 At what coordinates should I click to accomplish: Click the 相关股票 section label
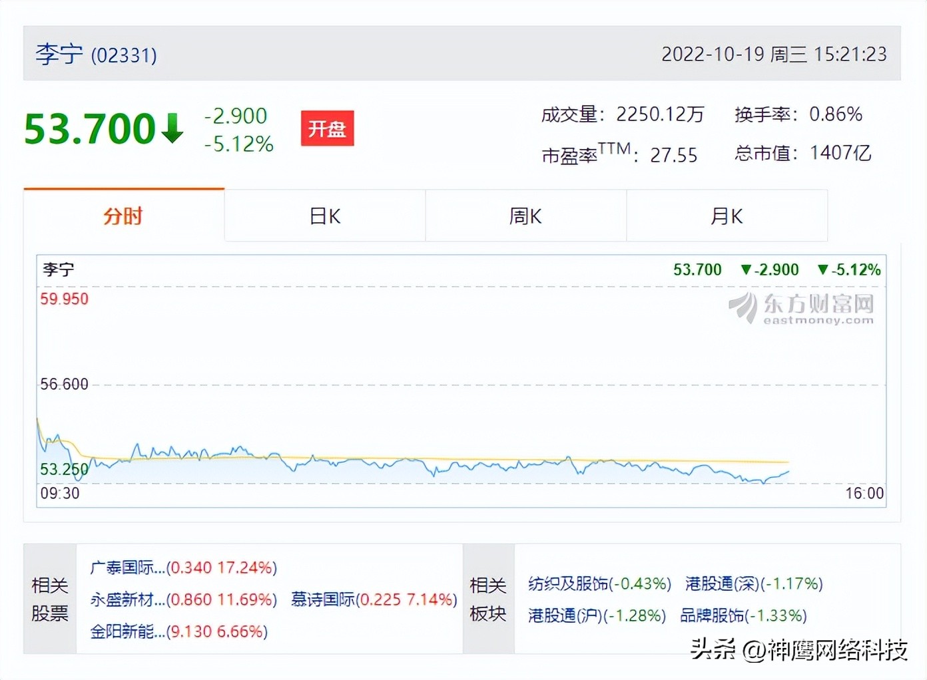click(50, 599)
